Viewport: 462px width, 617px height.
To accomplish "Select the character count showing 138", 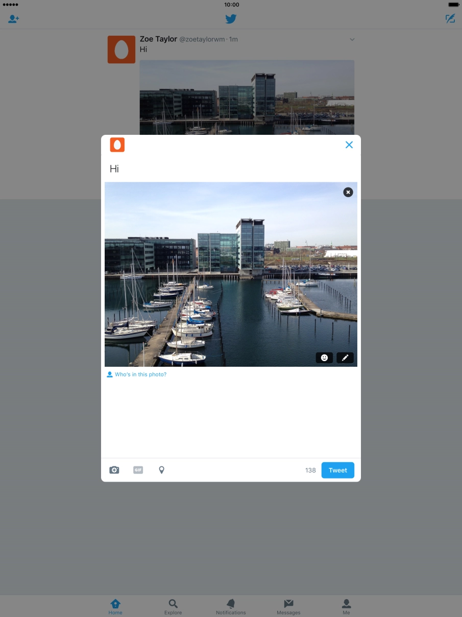I will point(310,470).
